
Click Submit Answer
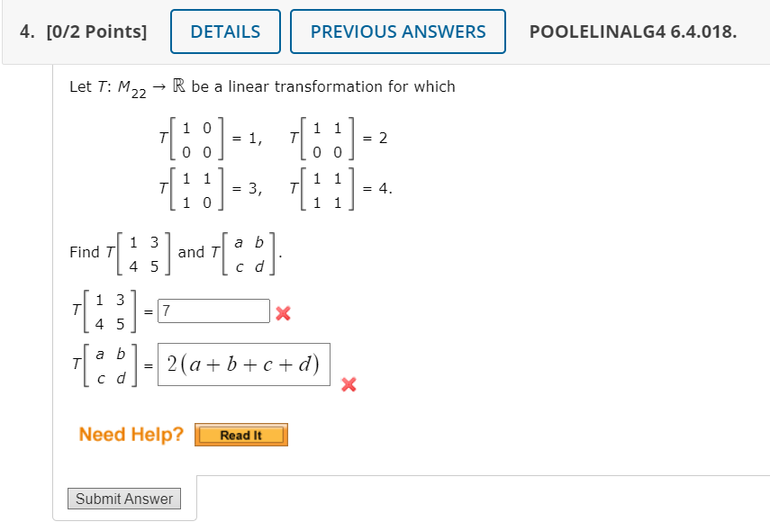point(123,498)
